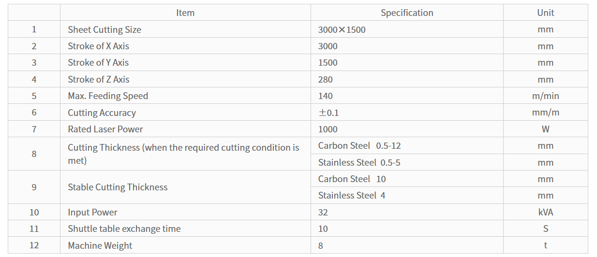Click the Specification column header
The height and width of the screenshot is (257, 597).
point(407,13)
